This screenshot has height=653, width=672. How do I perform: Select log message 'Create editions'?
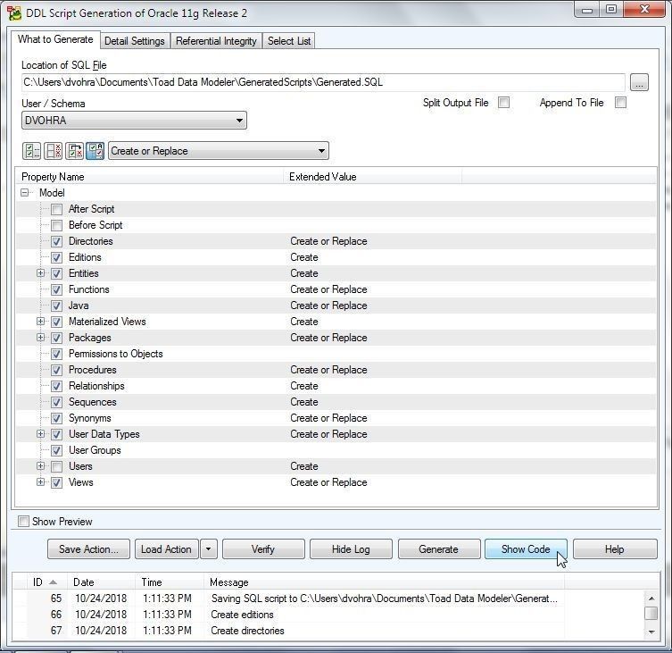tap(242, 615)
